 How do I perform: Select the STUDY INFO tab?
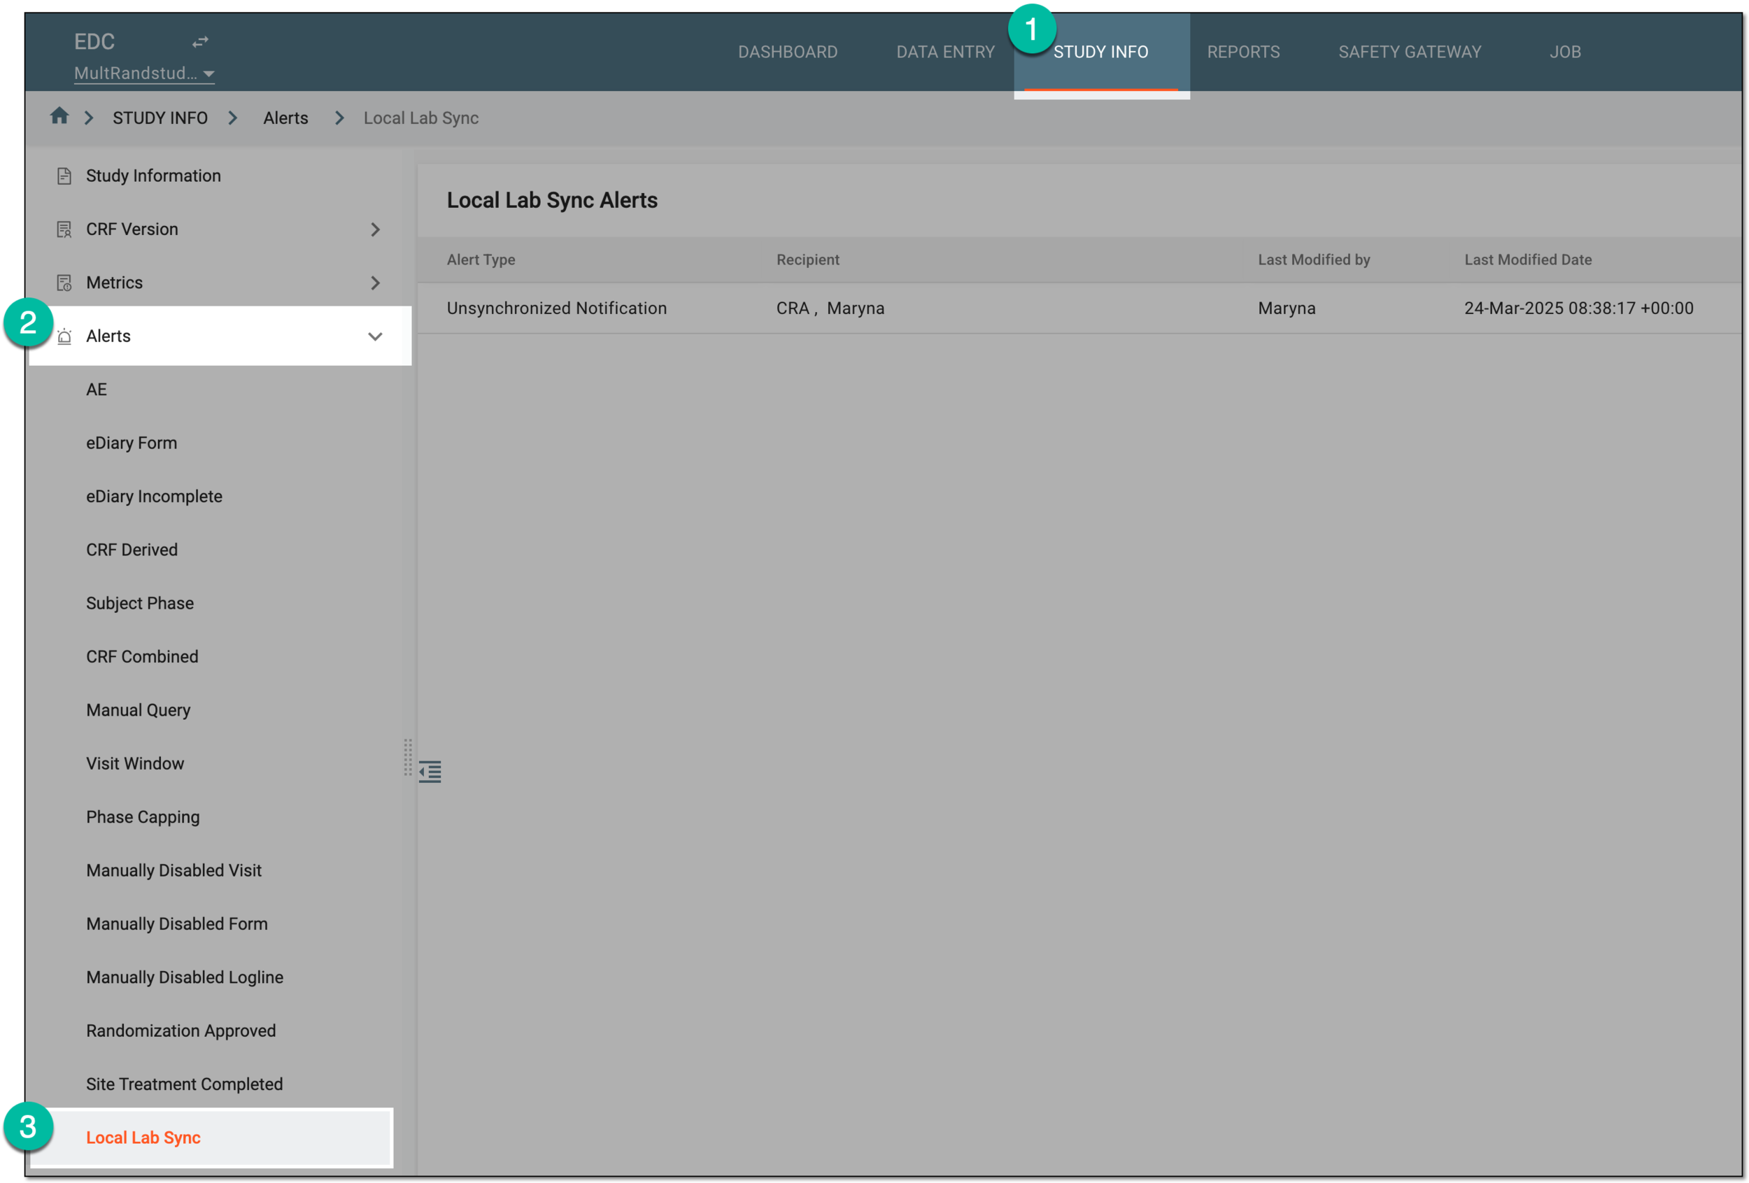click(x=1101, y=52)
